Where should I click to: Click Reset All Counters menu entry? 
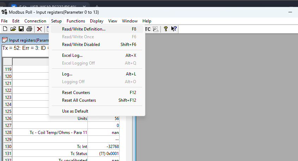coord(97,100)
